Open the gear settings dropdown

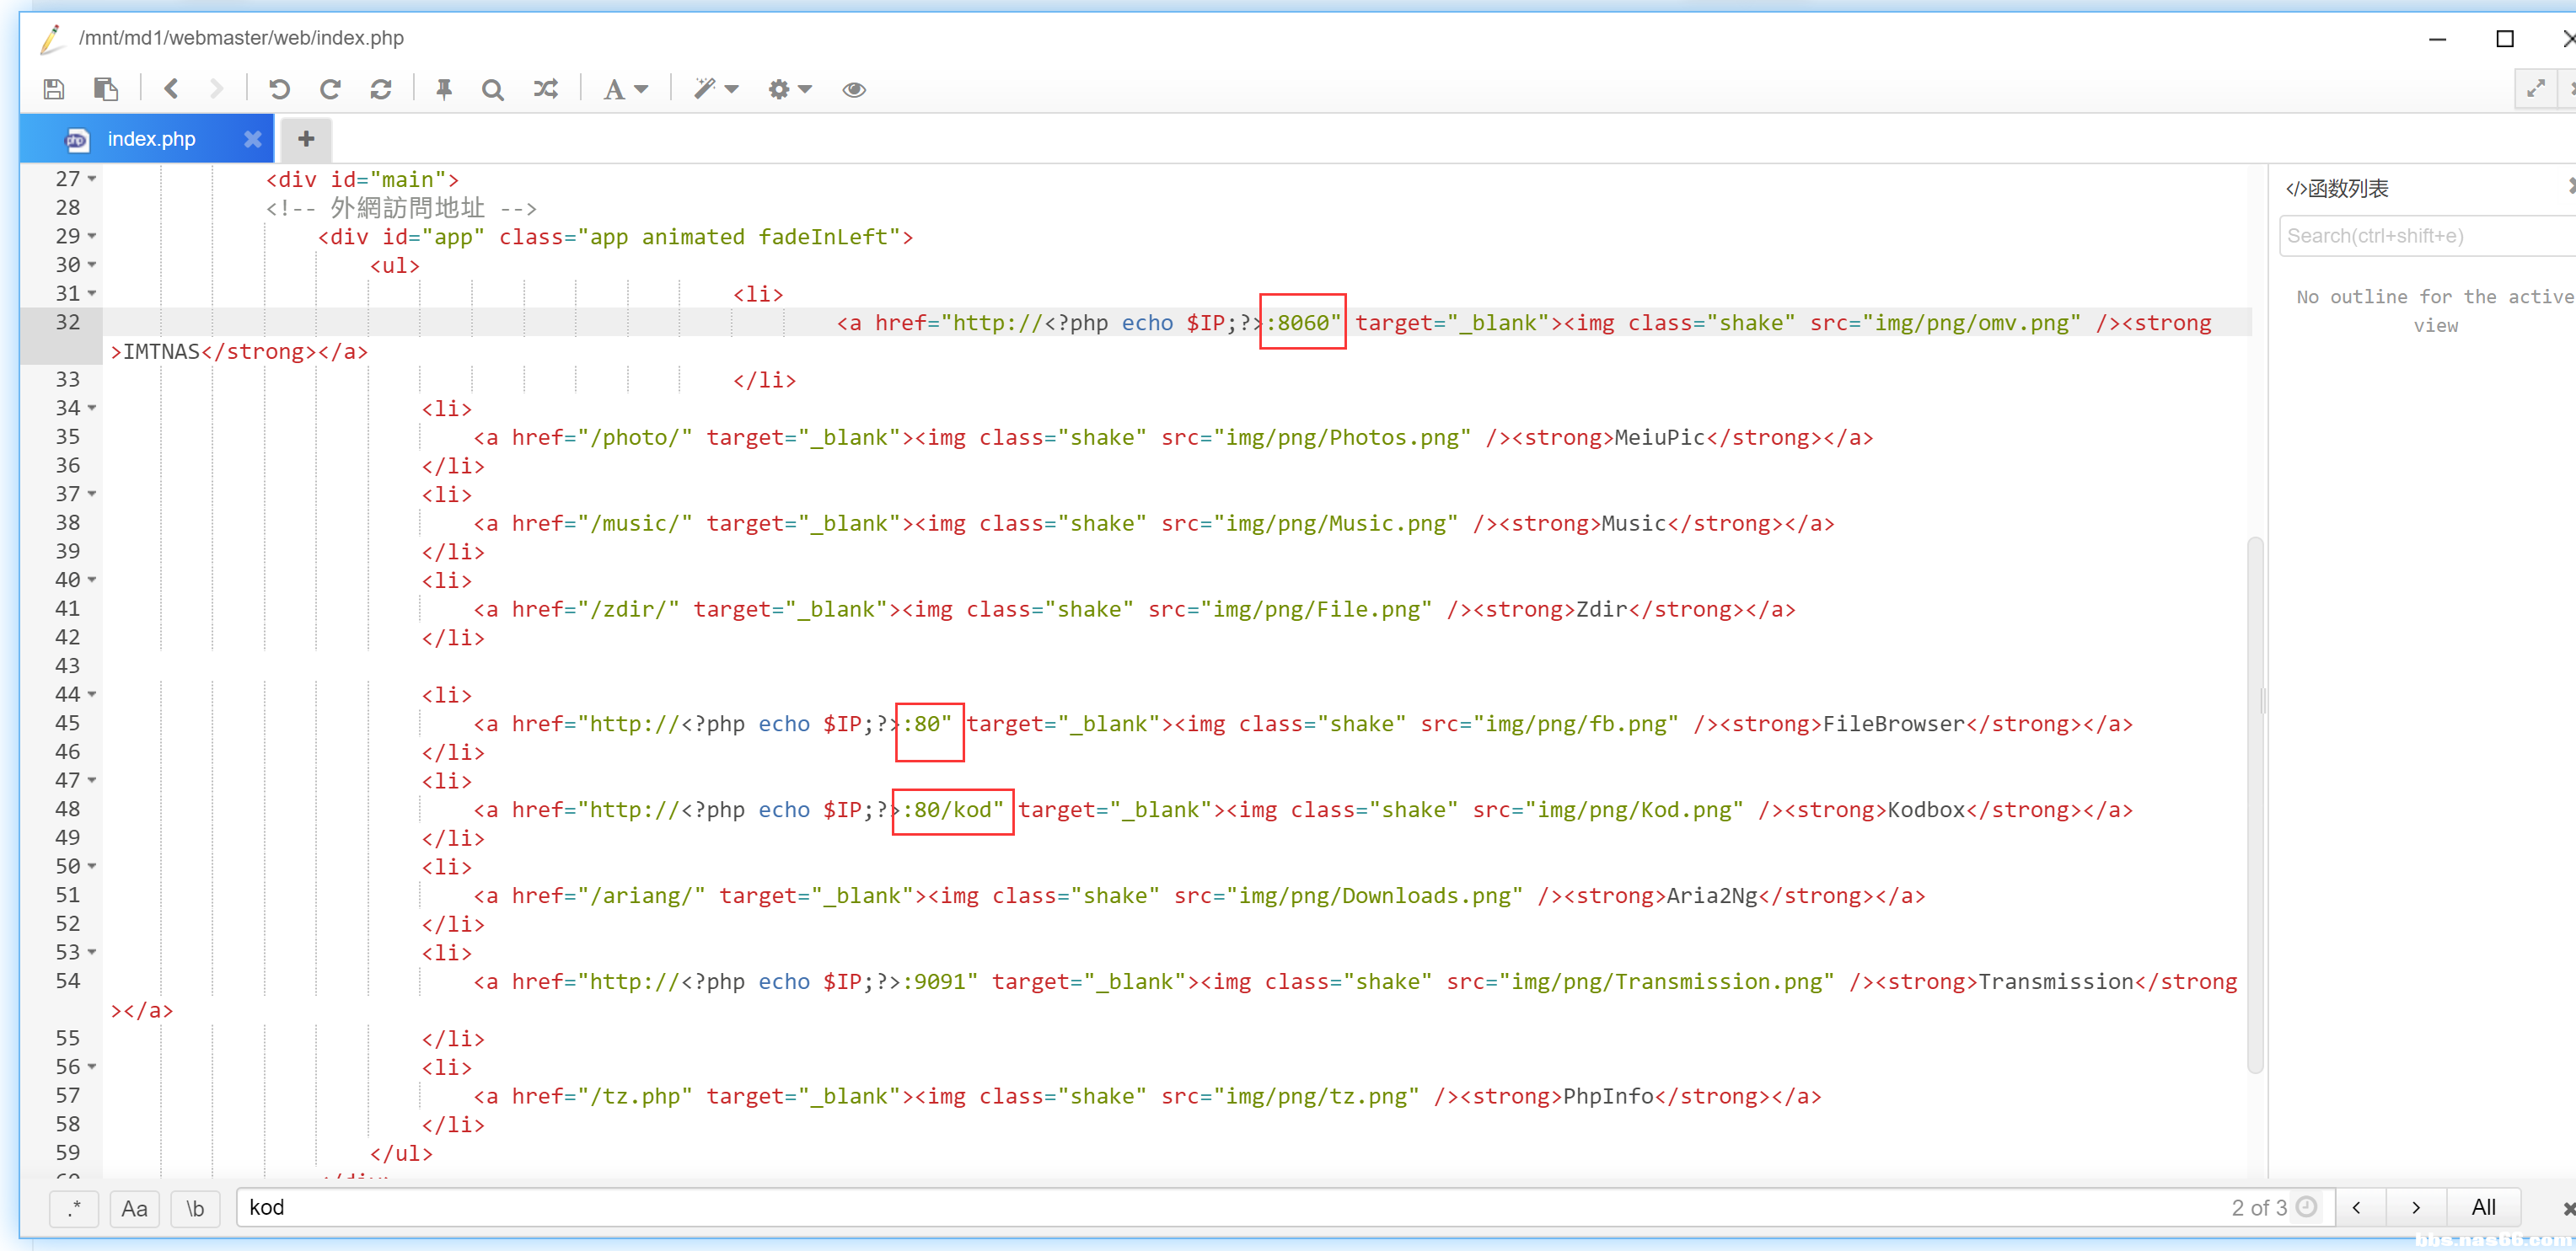coord(789,89)
